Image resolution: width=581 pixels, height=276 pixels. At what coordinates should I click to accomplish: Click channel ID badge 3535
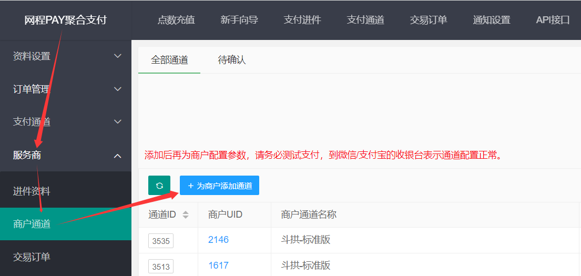pyautogui.click(x=161, y=241)
